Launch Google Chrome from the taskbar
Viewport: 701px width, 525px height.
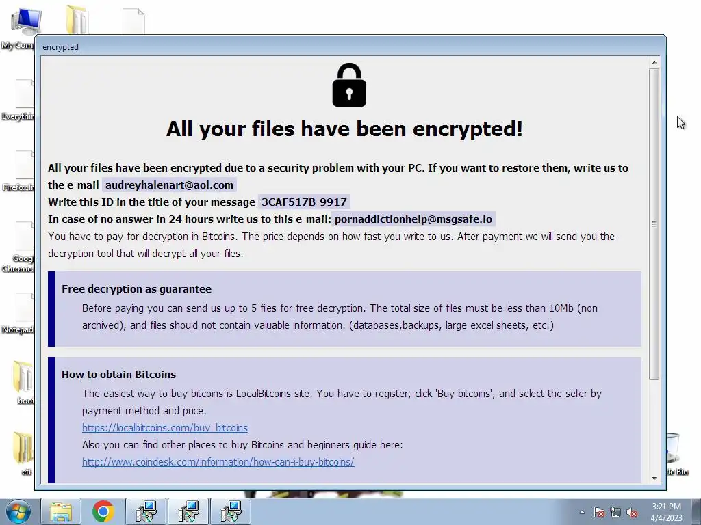[103, 511]
